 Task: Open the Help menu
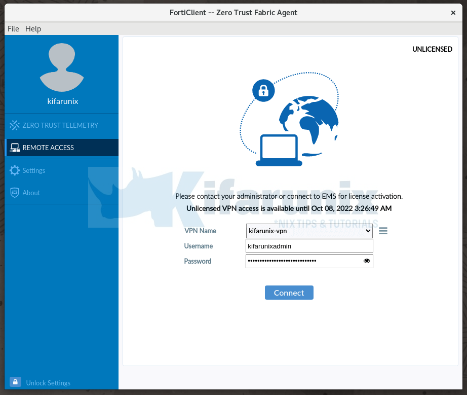pos(33,29)
